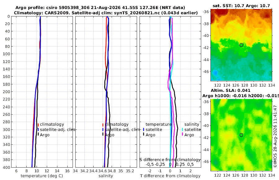Click blue satellite-adj. clim swatch in temperature legend
Image resolution: width=279 pixels, height=180 pixels.
pyautogui.click(x=38, y=129)
